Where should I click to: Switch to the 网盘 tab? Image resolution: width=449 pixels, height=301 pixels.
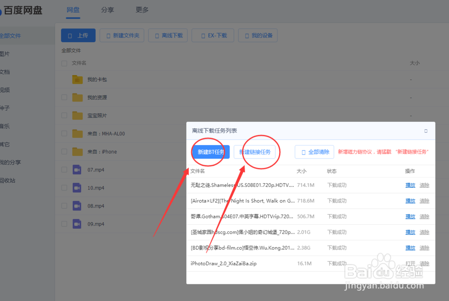coord(73,10)
